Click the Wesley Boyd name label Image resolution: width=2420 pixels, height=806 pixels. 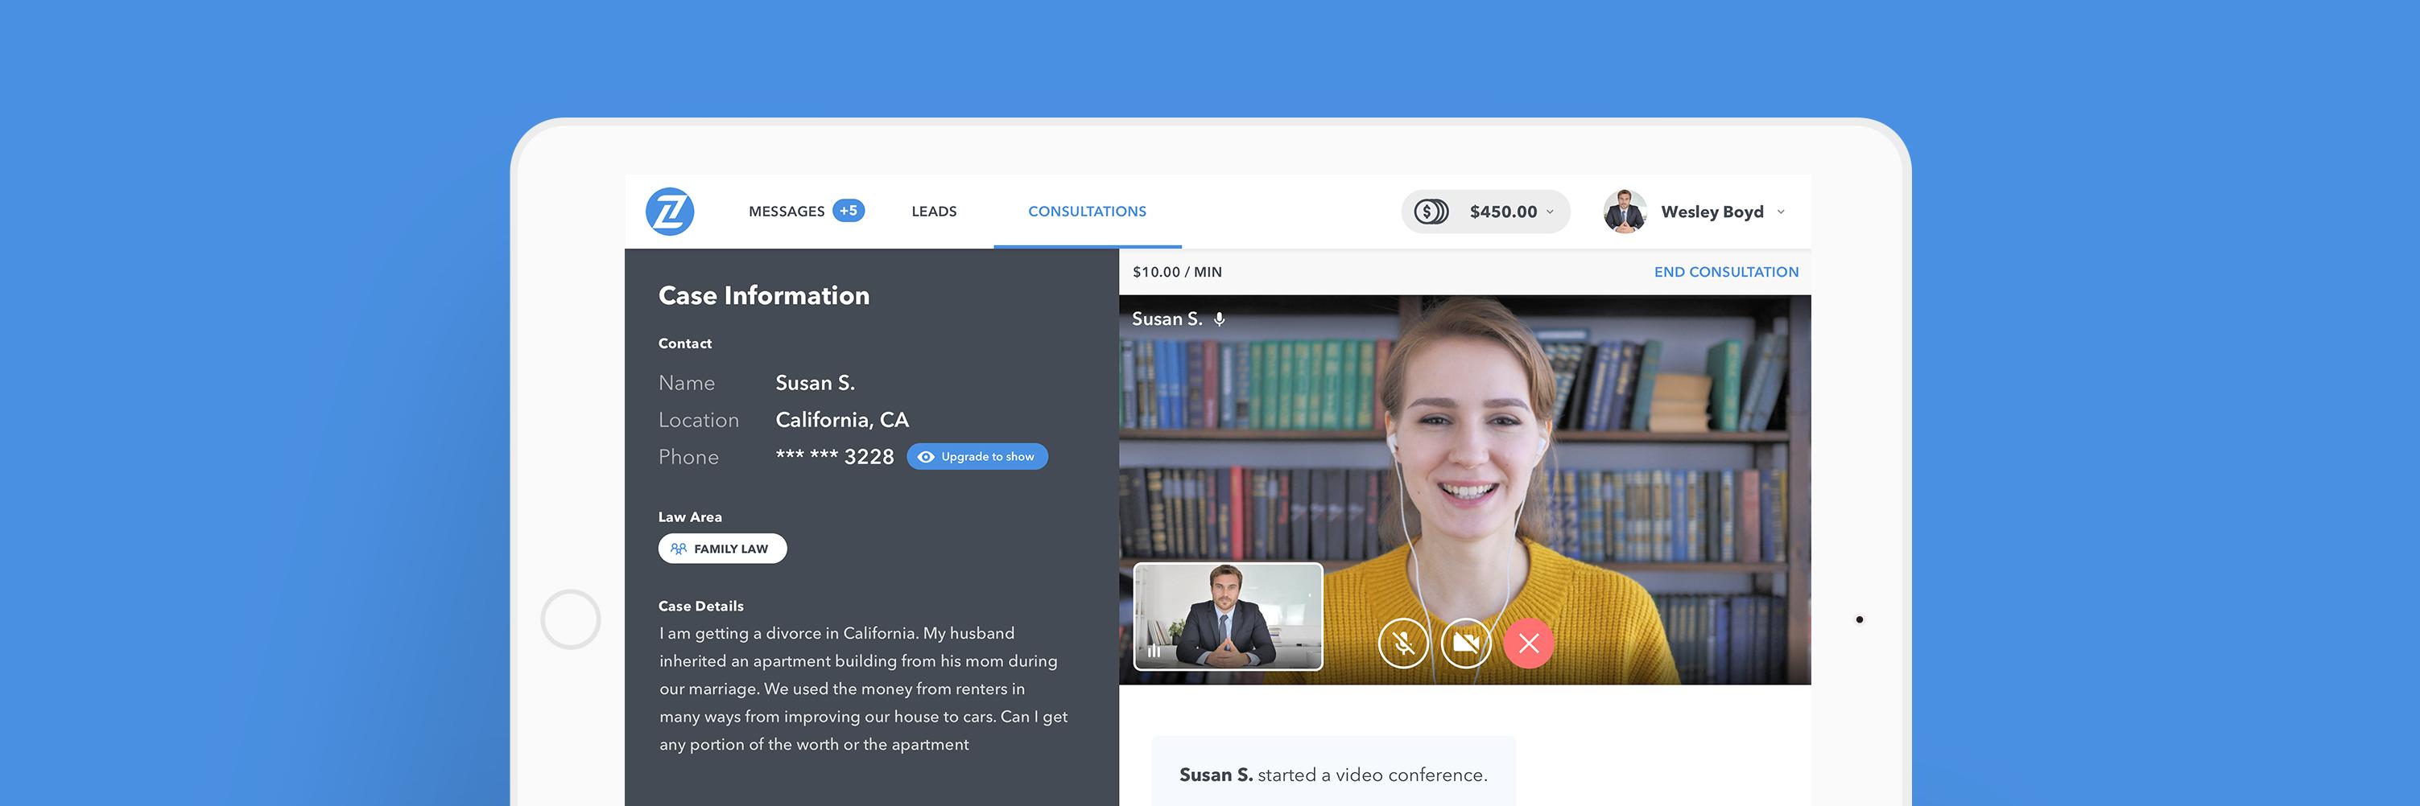1712,212
